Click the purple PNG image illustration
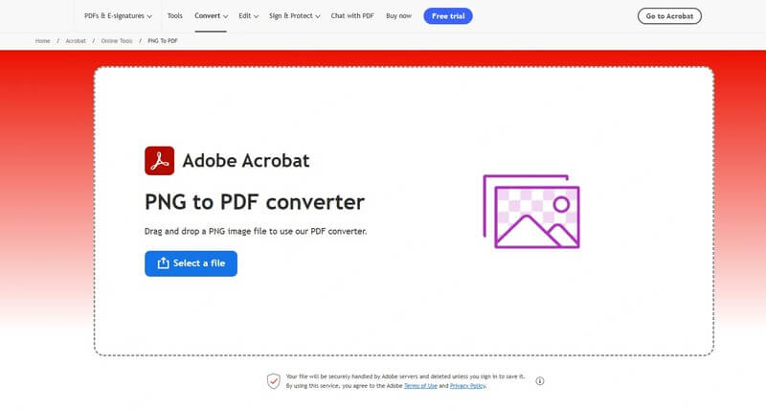766x410 pixels. pyautogui.click(x=531, y=212)
